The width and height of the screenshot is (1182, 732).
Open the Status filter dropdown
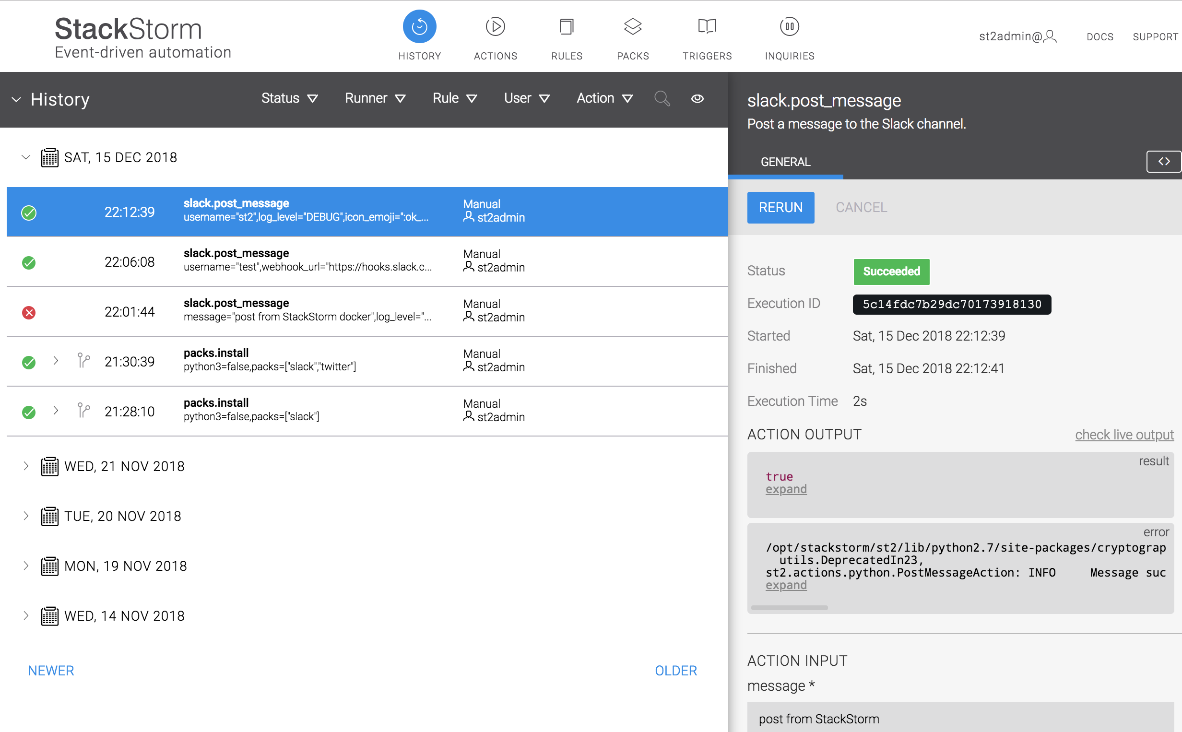pos(289,98)
